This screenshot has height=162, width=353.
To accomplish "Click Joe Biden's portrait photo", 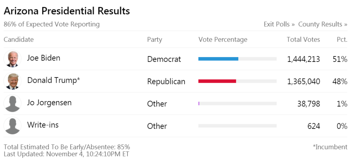I will click(x=12, y=59).
